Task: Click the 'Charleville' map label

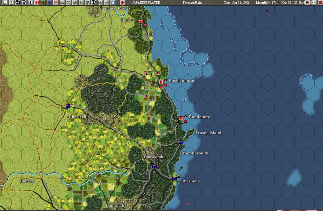Action: click(79, 117)
